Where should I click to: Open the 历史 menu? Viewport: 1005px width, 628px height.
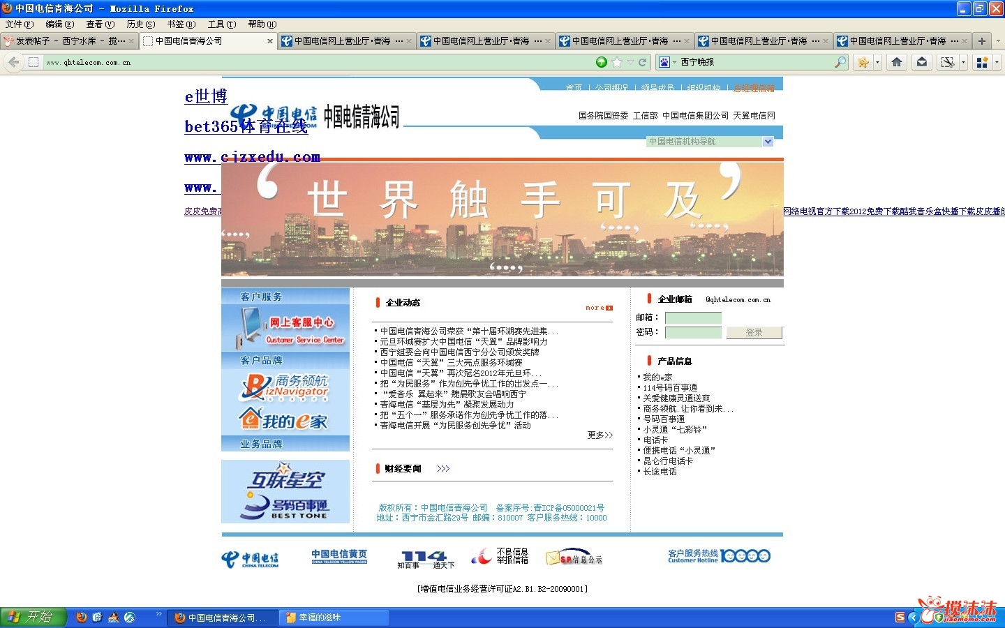point(140,24)
